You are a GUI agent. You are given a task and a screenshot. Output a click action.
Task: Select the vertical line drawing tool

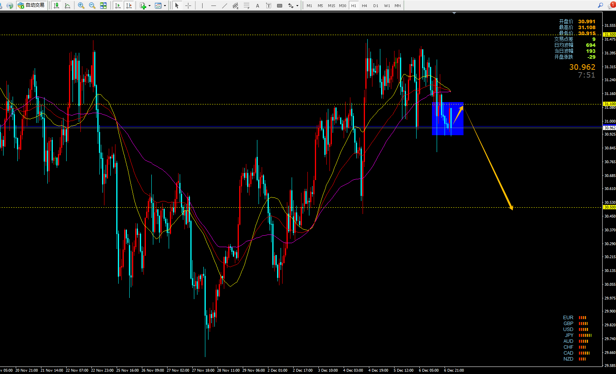(202, 6)
